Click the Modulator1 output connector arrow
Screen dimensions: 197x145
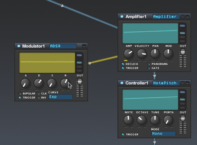click(90, 63)
